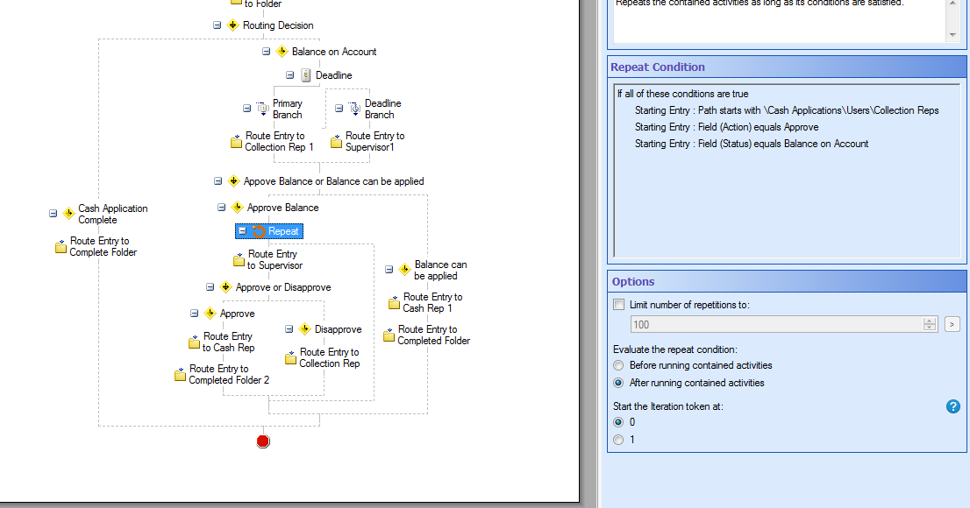Set Iteration token start to 1
The image size is (970, 508).
point(619,440)
